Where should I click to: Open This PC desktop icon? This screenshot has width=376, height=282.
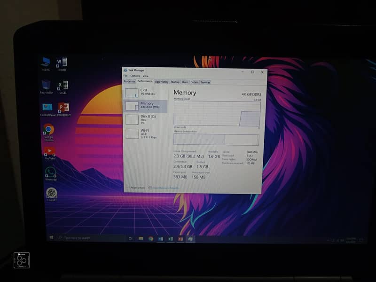[45, 64]
